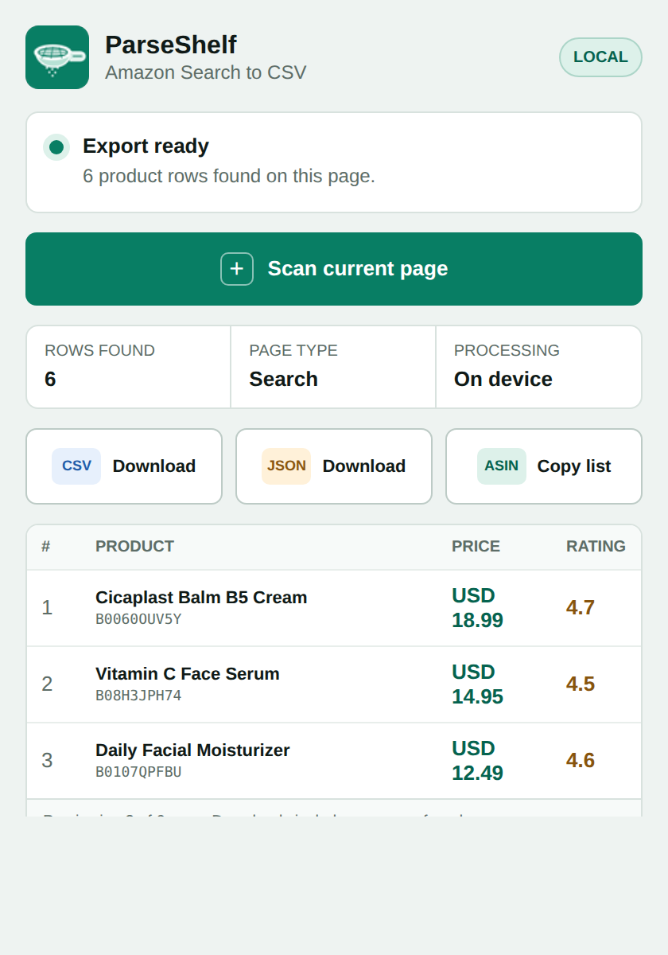668x955 pixels.
Task: Click the Amazon Search to CSV subtitle
Action: coord(205,72)
